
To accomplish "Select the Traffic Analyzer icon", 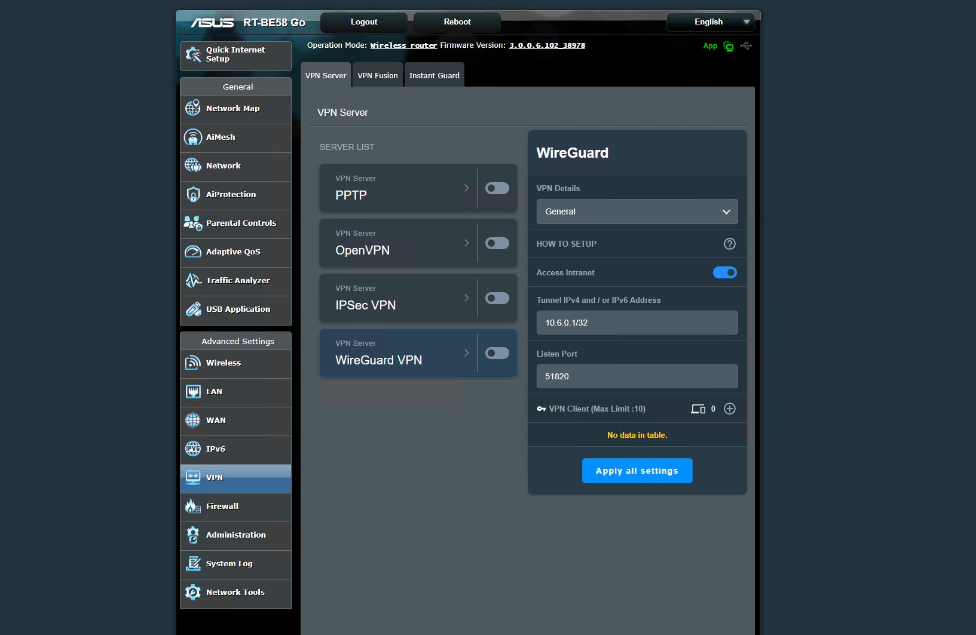I will coord(192,280).
